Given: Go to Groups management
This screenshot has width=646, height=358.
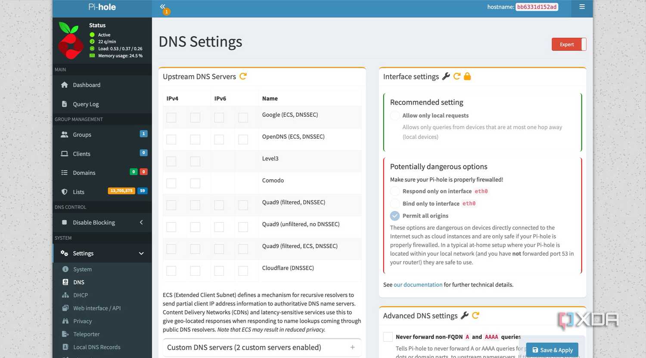Looking at the screenshot, I should 102,134.
